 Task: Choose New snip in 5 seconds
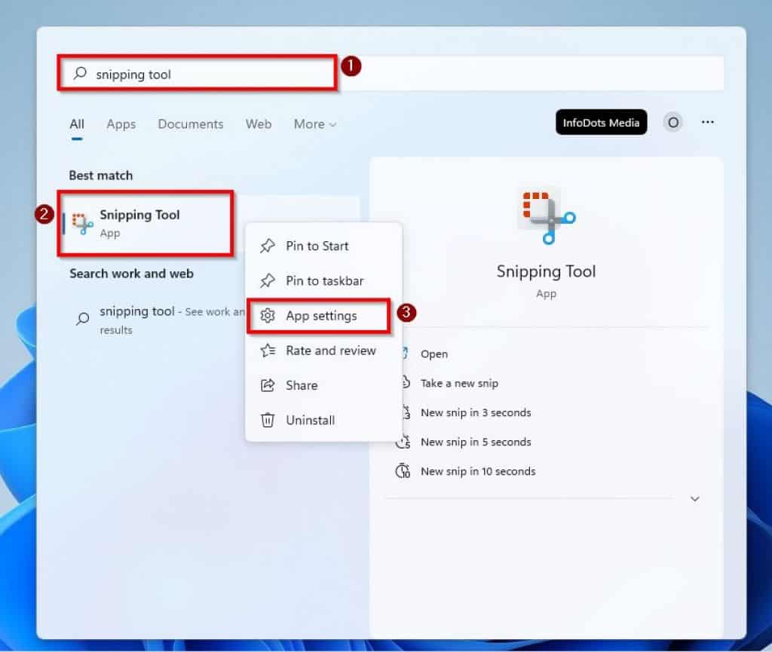(x=476, y=442)
